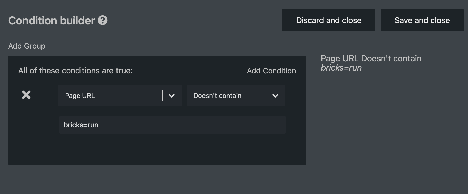Click the Page URL Doesn't contain summary
This screenshot has width=468, height=194.
[371, 58]
